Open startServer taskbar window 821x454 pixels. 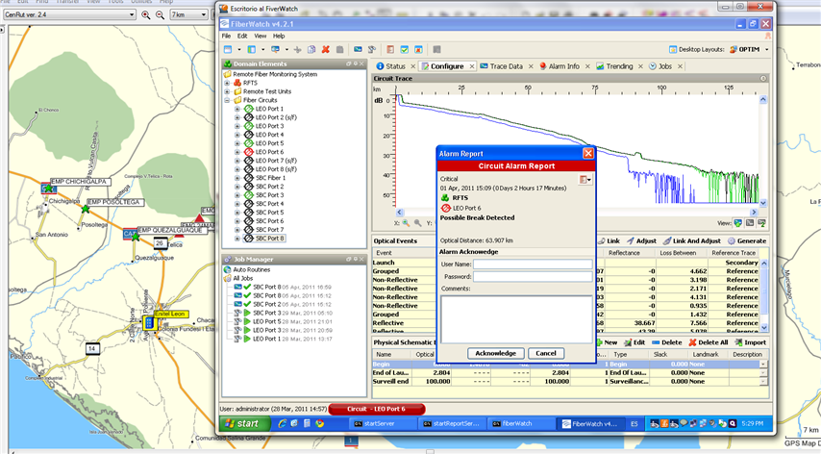pyautogui.click(x=383, y=423)
